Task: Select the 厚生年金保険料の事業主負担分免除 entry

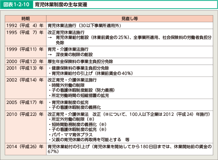Action: click(x=80, y=61)
